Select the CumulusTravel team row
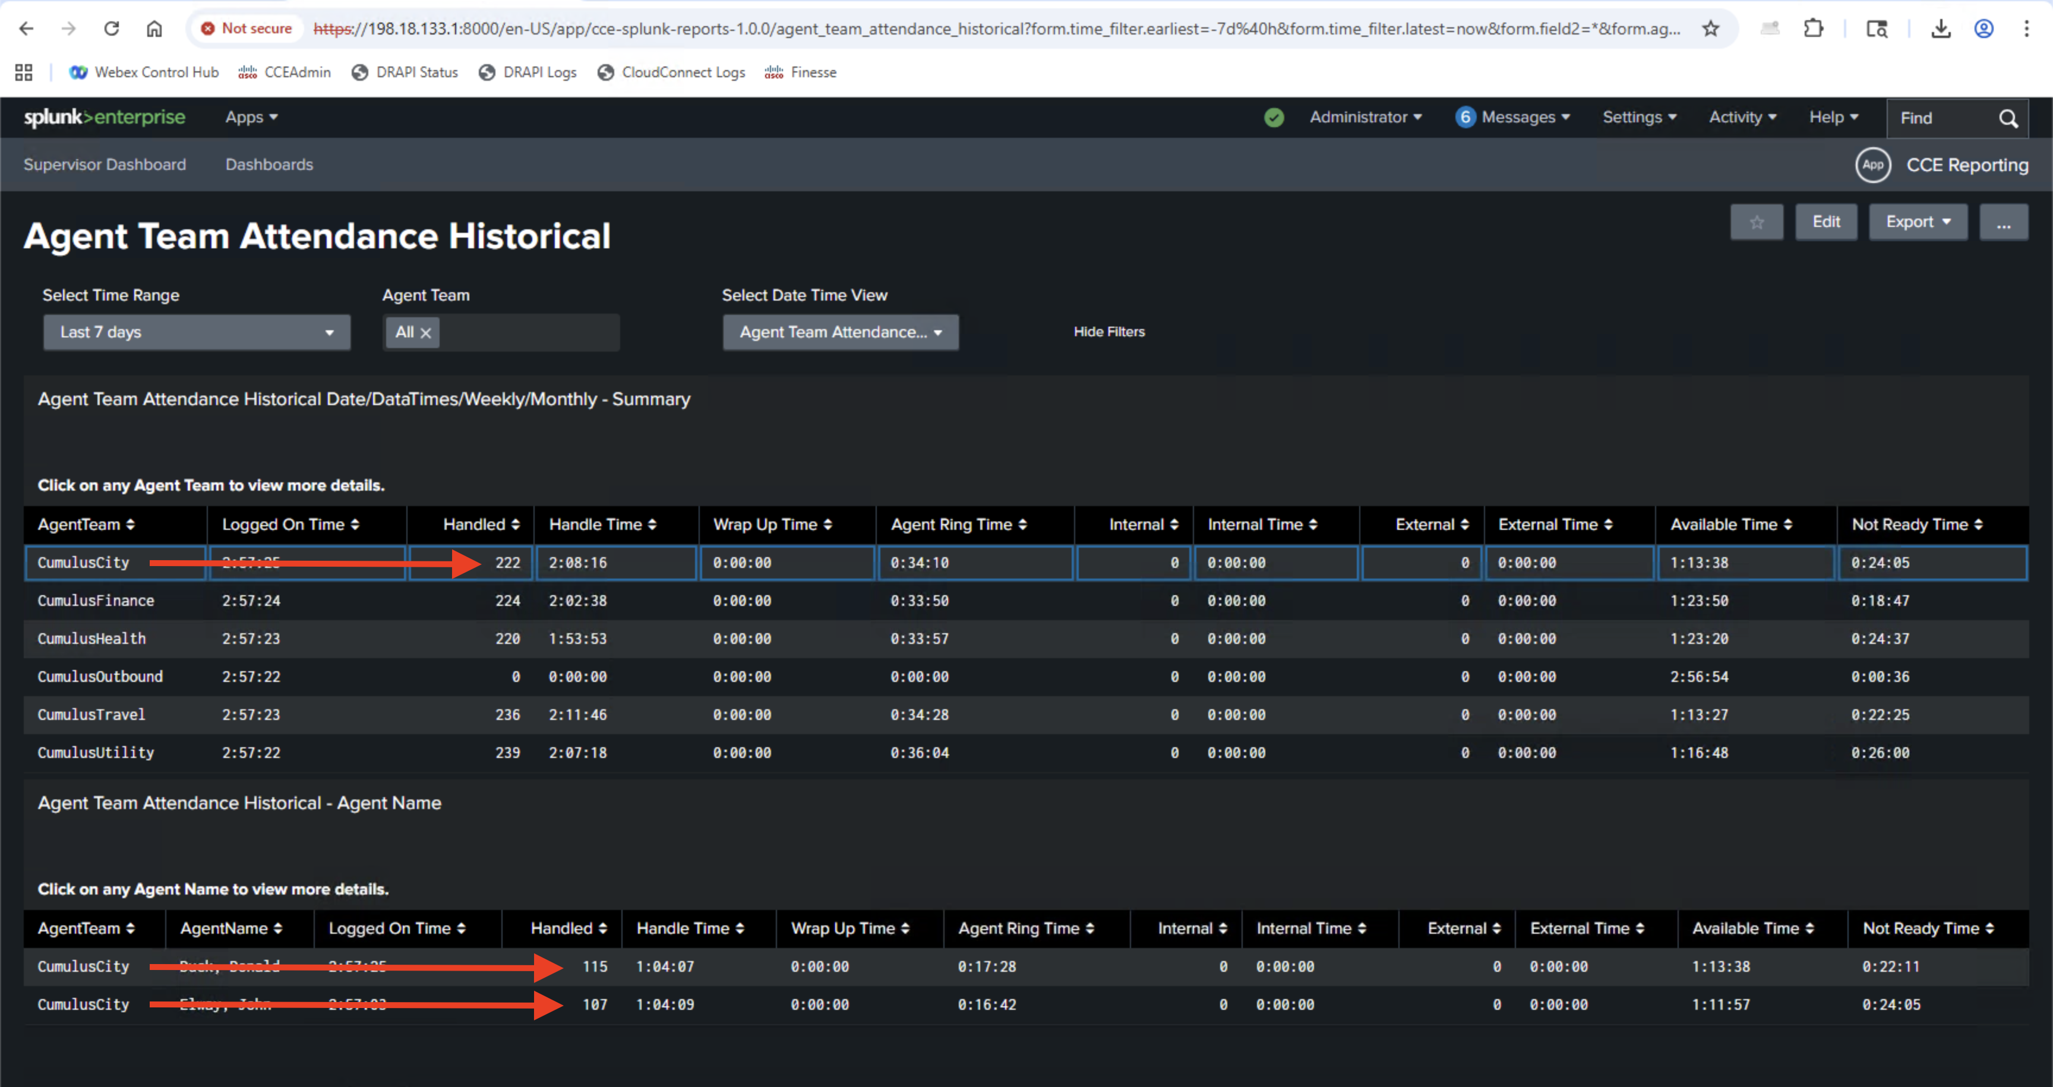 click(1026, 715)
